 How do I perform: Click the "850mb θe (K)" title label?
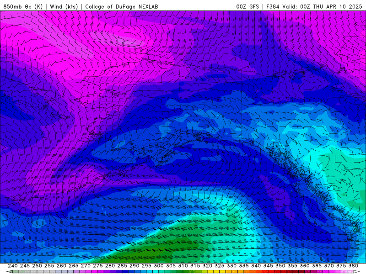(x=23, y=6)
